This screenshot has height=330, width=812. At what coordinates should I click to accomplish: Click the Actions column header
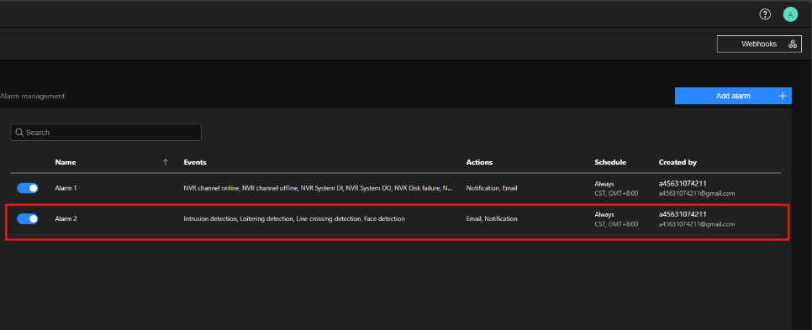[479, 162]
